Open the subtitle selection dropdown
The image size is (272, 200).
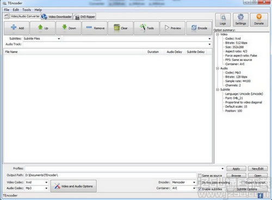click(x=137, y=39)
